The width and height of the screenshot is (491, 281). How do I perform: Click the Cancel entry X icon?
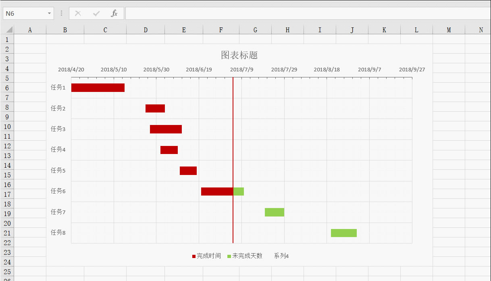click(x=78, y=13)
